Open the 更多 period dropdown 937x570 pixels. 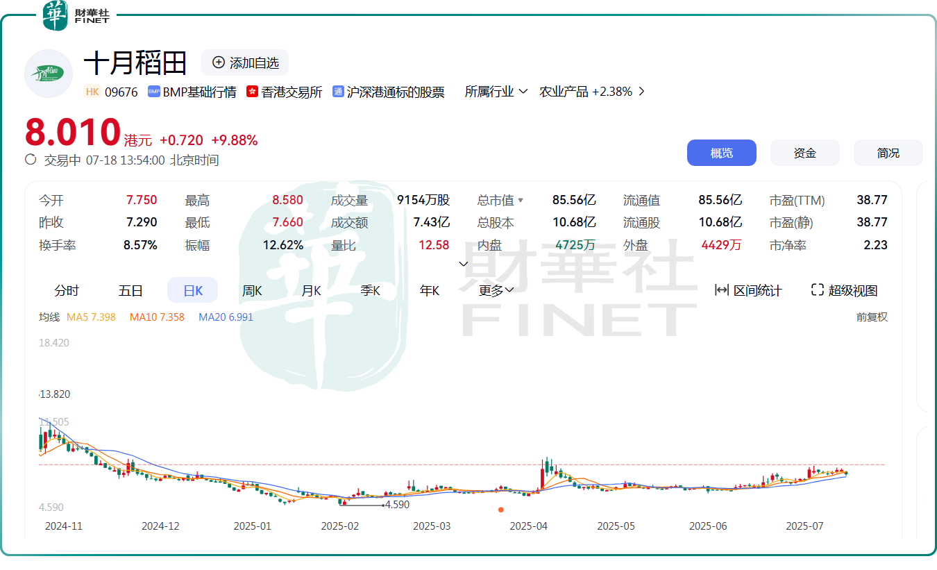pyautogui.click(x=496, y=290)
